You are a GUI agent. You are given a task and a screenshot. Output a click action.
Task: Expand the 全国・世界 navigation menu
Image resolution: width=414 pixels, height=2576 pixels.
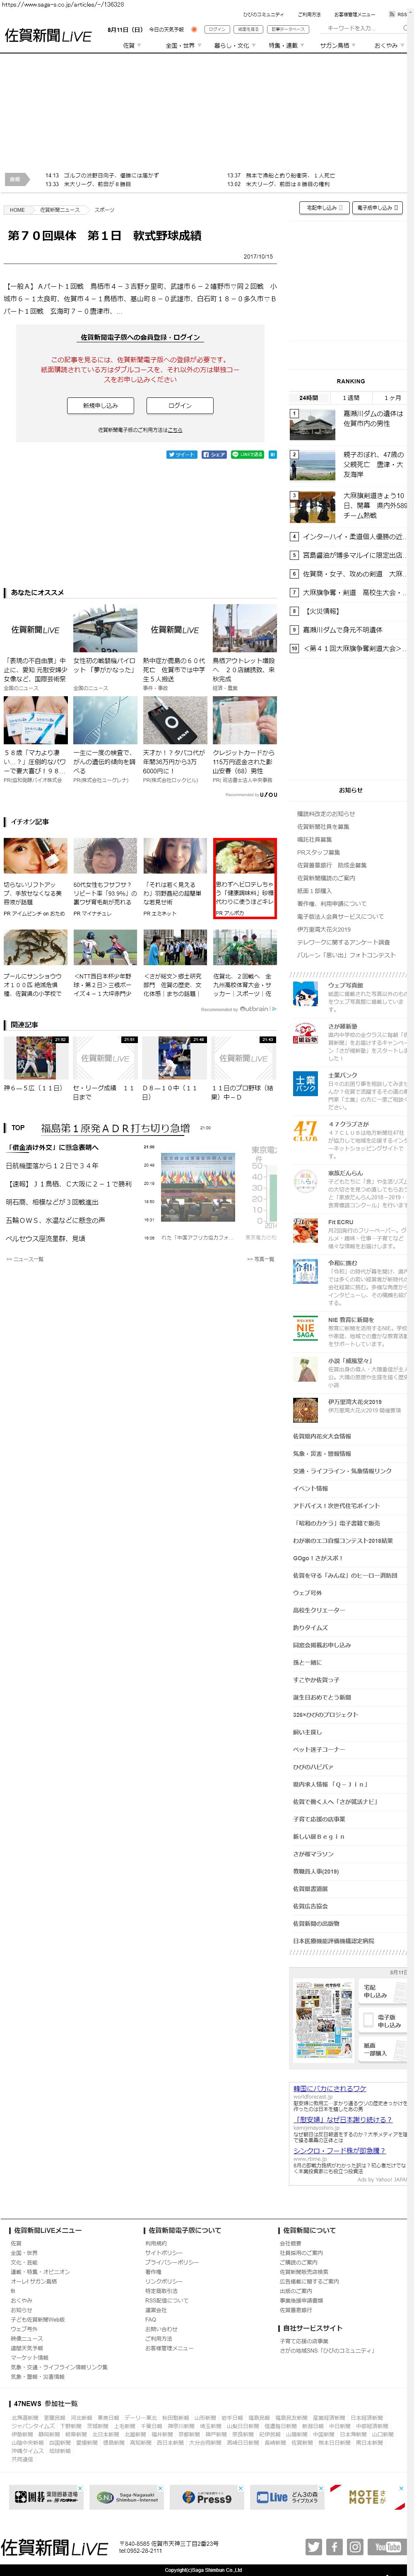coord(183,45)
